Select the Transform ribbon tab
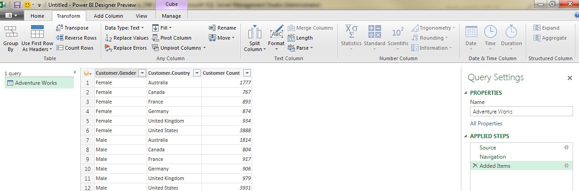 pyautogui.click(x=69, y=16)
